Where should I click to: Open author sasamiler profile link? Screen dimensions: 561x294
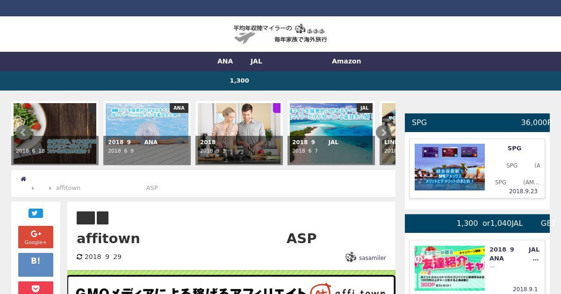(372, 258)
